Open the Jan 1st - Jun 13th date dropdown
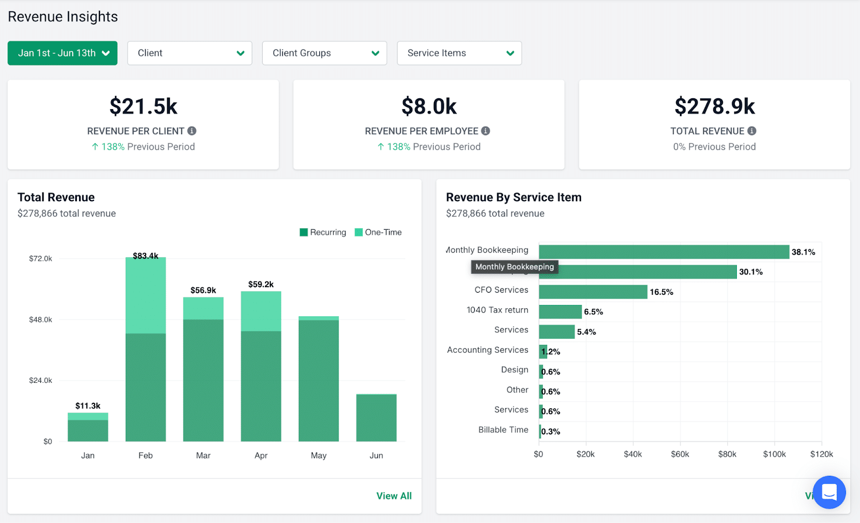 point(62,53)
